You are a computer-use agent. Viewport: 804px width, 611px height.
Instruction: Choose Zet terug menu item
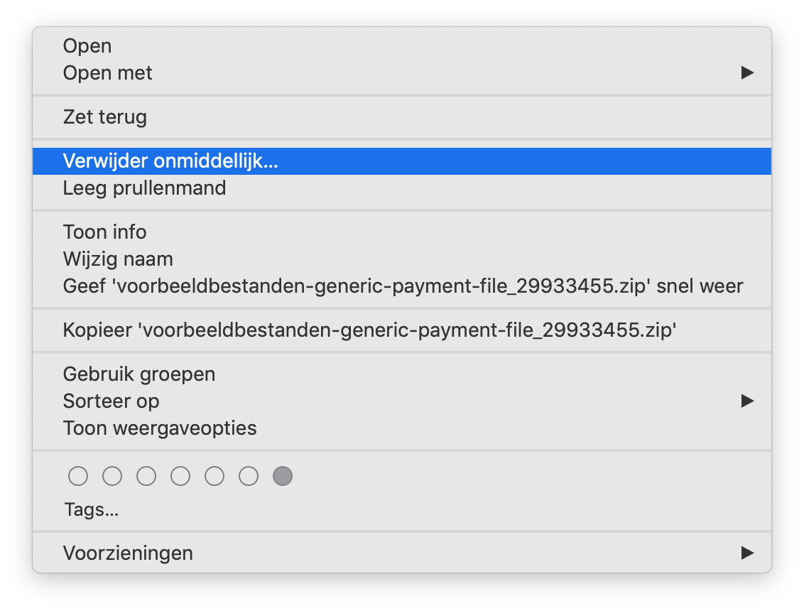(402, 117)
